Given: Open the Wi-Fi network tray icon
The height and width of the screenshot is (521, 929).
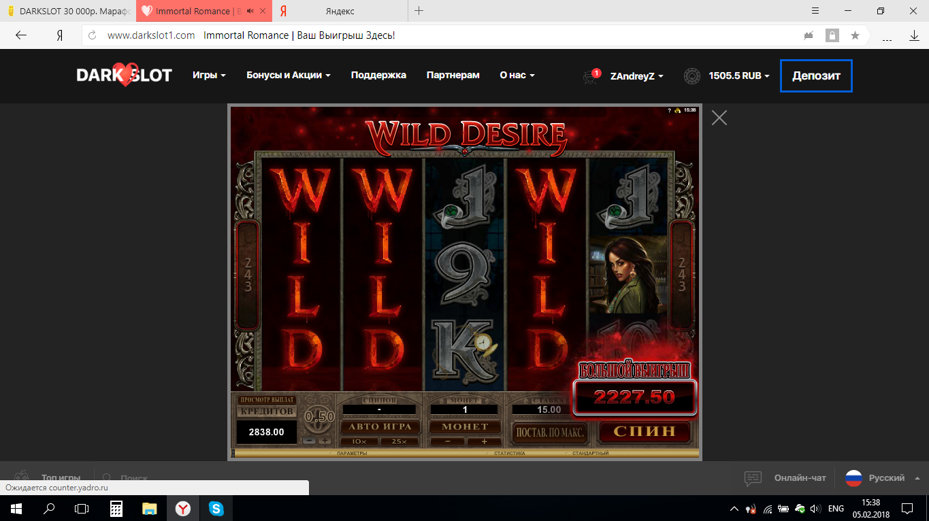Looking at the screenshot, I should 768,509.
